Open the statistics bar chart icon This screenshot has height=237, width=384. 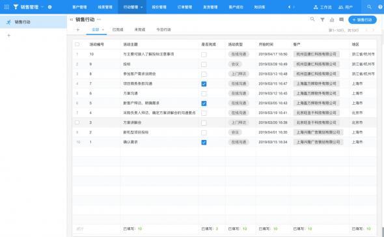pyautogui.click(x=332, y=20)
